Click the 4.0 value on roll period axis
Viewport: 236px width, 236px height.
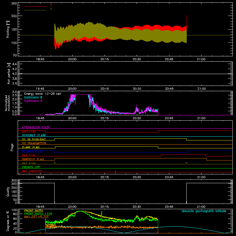coord(14,74)
